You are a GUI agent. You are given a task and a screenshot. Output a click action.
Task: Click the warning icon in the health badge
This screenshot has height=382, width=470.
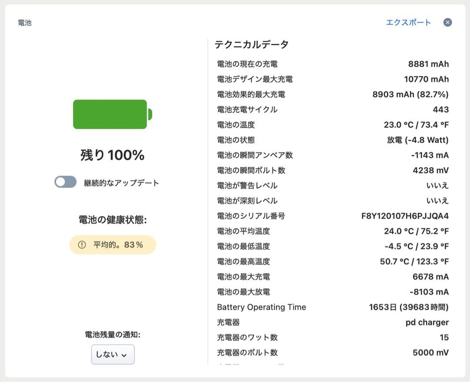(x=81, y=244)
